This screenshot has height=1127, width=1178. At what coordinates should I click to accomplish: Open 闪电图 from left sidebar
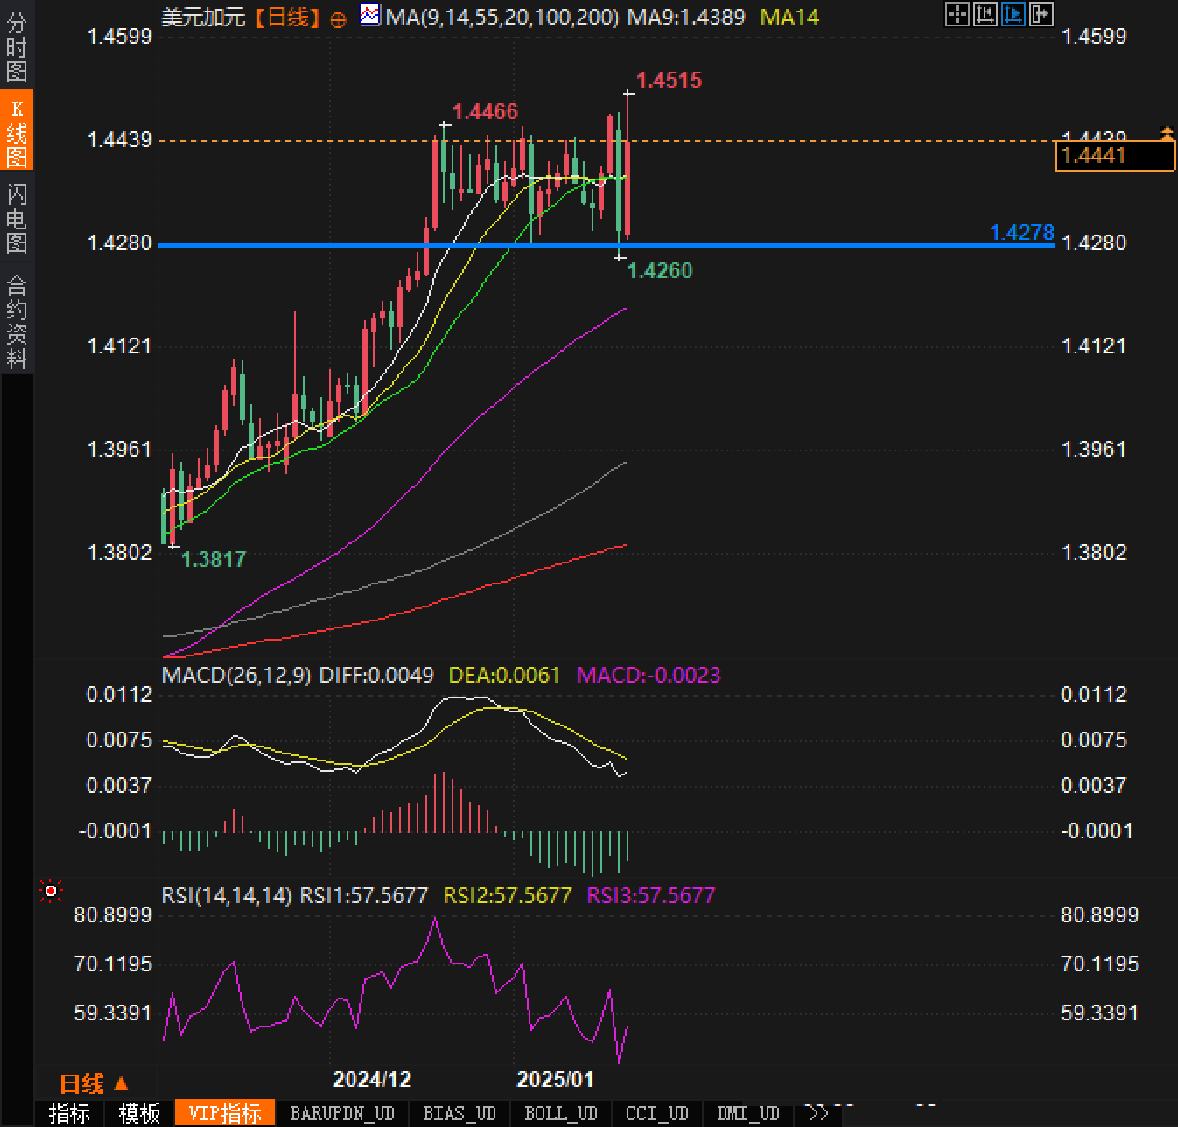coord(17,218)
